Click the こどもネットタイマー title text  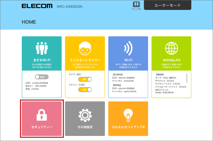coord(85,60)
